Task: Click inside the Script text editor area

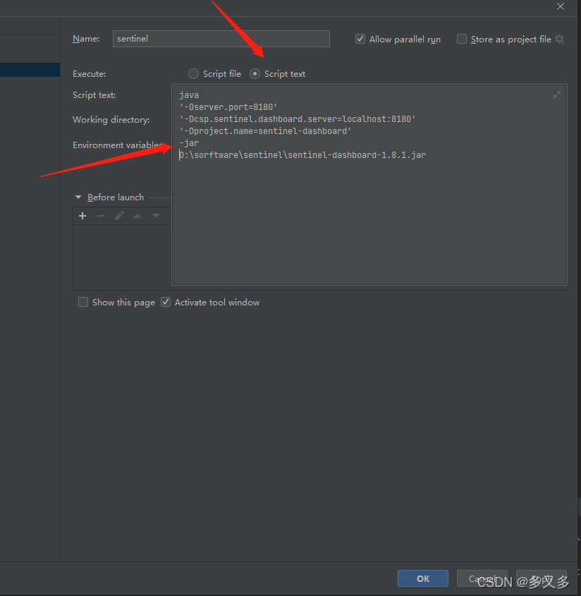Action: point(369,185)
